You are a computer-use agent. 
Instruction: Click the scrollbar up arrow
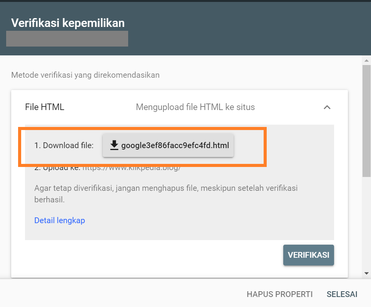(367, 61)
